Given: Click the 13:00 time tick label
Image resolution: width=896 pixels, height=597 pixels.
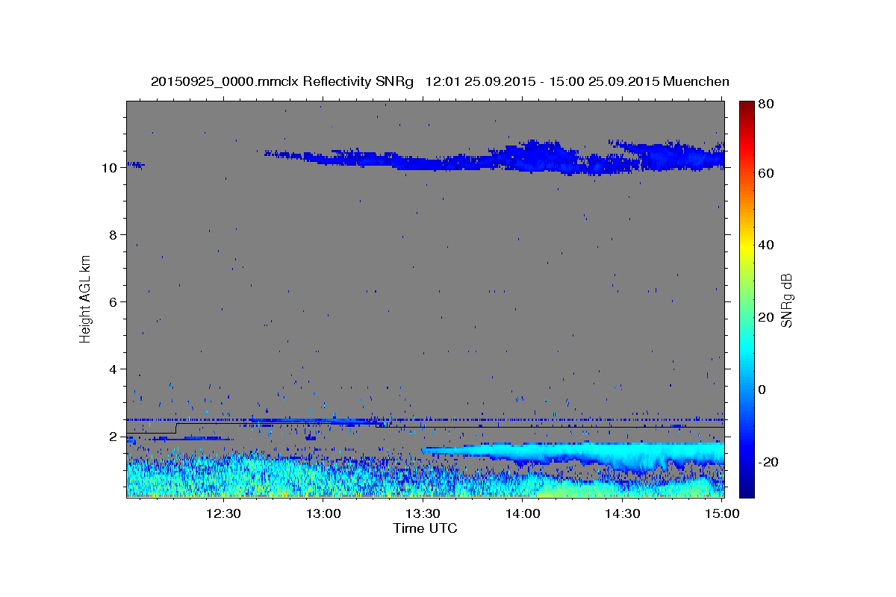Looking at the screenshot, I should click(325, 513).
